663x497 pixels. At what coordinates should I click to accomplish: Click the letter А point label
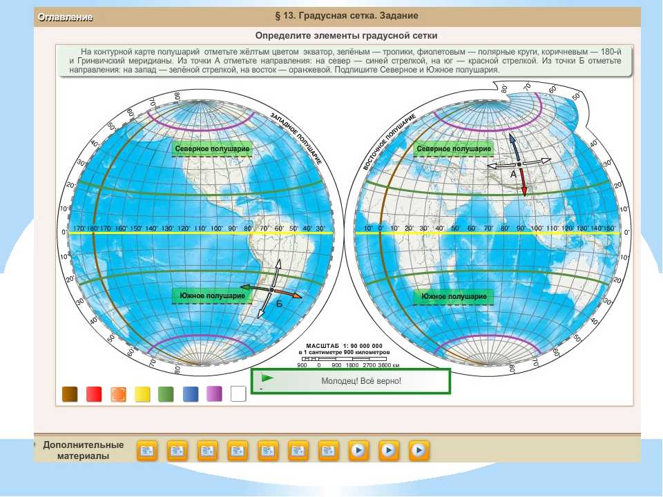[513, 174]
